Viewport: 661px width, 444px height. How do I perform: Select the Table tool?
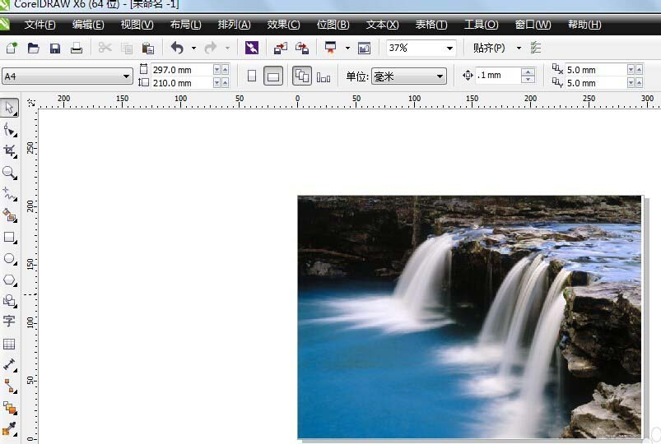point(9,344)
